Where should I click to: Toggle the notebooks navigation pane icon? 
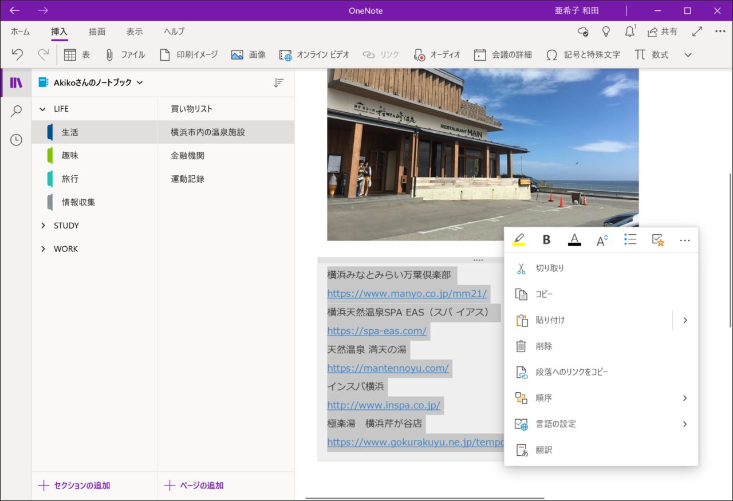point(16,82)
